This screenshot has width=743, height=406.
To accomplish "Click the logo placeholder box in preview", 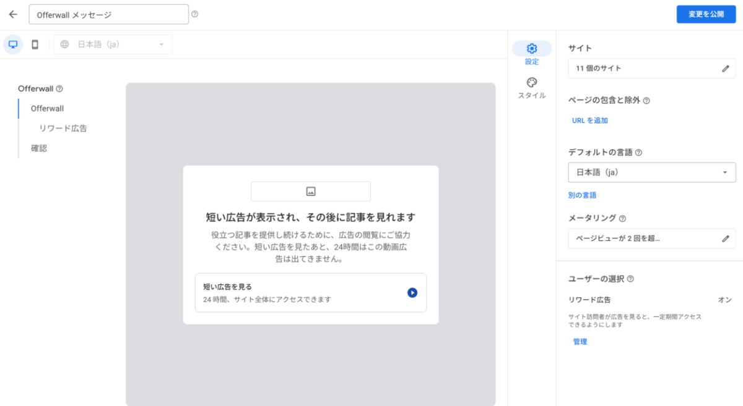I will click(311, 192).
